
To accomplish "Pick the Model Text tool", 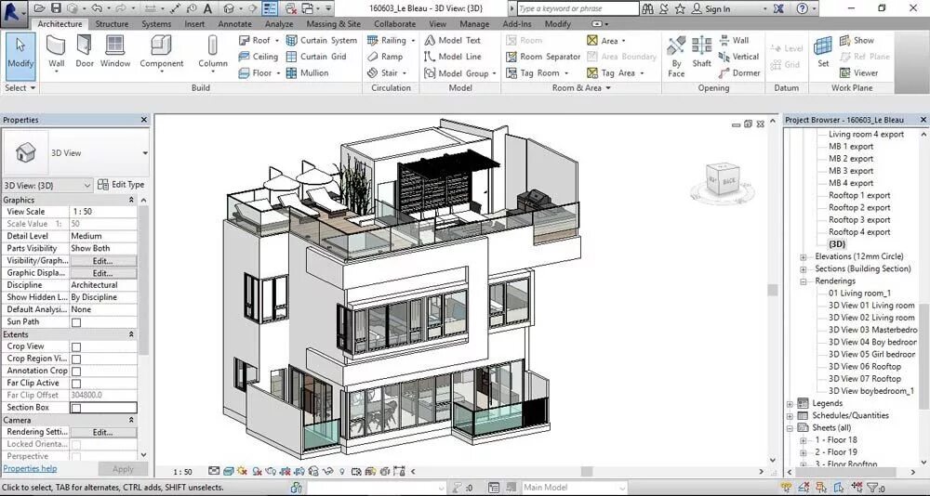I will click(x=453, y=40).
